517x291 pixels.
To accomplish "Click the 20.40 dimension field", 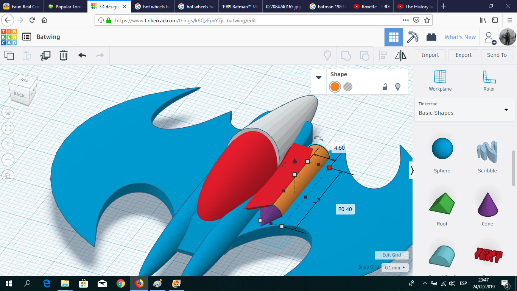I will pos(345,209).
